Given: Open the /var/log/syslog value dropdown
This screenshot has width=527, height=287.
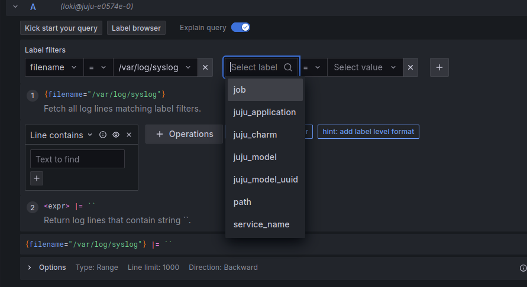Looking at the screenshot, I should click(x=156, y=67).
